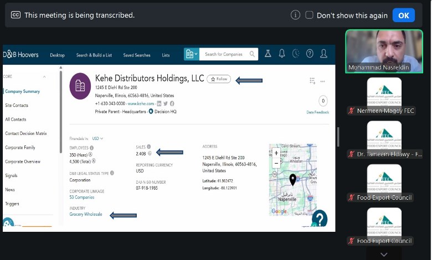Open the Grocery Wholesale industry link
Image resolution: width=432 pixels, height=260 pixels.
[x=86, y=214]
